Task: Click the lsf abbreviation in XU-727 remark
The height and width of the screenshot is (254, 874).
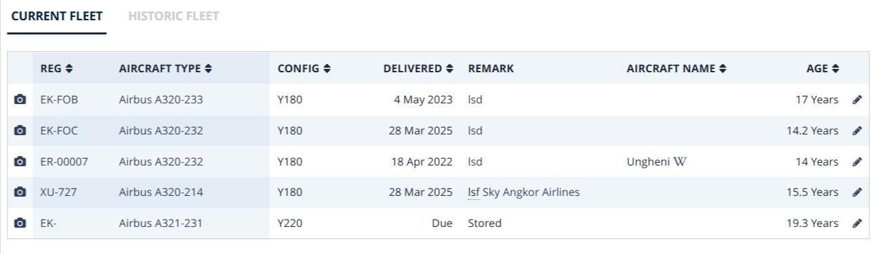Action: [x=474, y=193]
